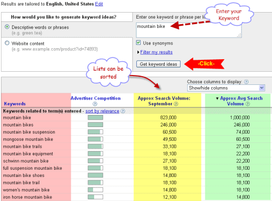Screen dimensions: 272x201
Task: Click the 1,000,000 average search volume cell
Action: pyautogui.click(x=240, y=117)
